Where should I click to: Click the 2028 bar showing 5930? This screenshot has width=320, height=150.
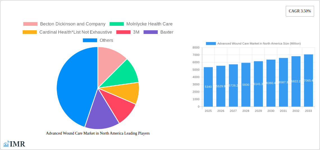tap(246, 85)
